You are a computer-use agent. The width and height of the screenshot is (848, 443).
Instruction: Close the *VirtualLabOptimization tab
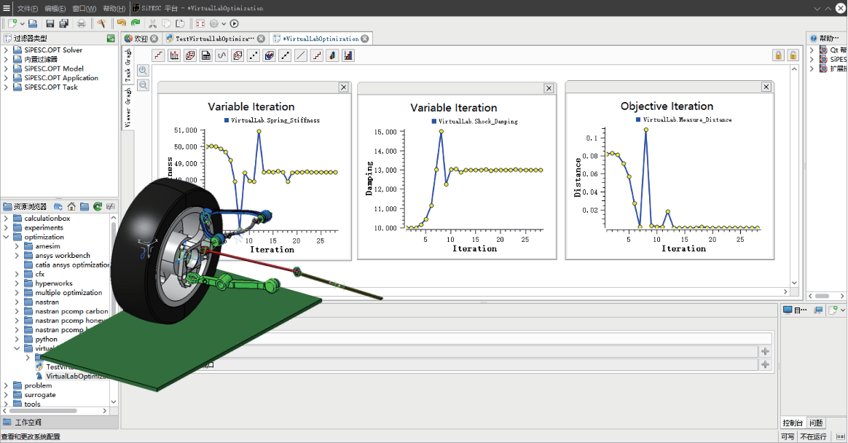coord(365,39)
